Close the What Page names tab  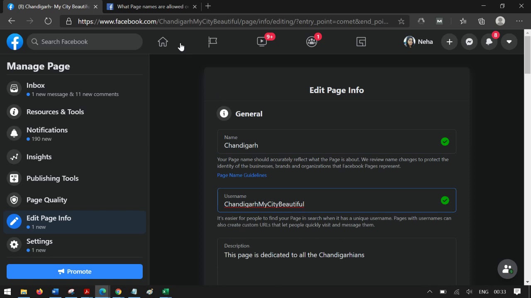coord(195,7)
